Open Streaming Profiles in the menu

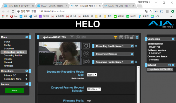tap(13, 55)
